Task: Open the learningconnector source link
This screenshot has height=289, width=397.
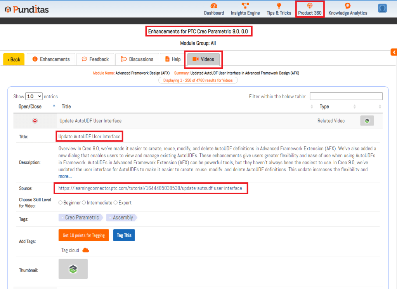Action: (150, 188)
